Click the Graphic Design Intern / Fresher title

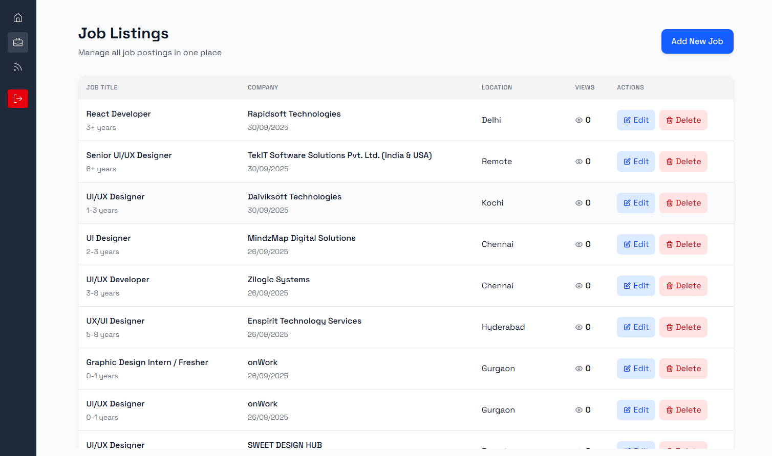tap(147, 362)
